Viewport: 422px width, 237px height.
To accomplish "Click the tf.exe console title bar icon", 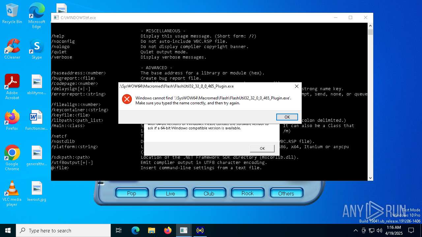I will [56, 18].
